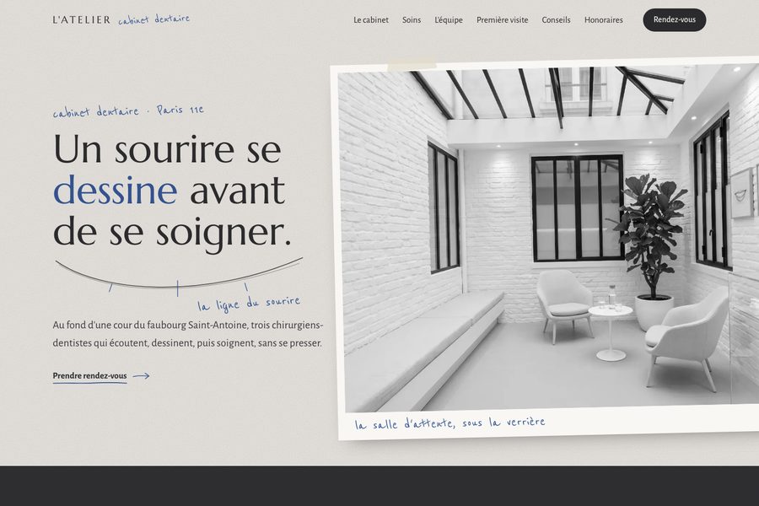Image resolution: width=759 pixels, height=506 pixels.
Task: Click the handwritten 'cabinet dentaire' text beside the logo
Action: [154, 19]
